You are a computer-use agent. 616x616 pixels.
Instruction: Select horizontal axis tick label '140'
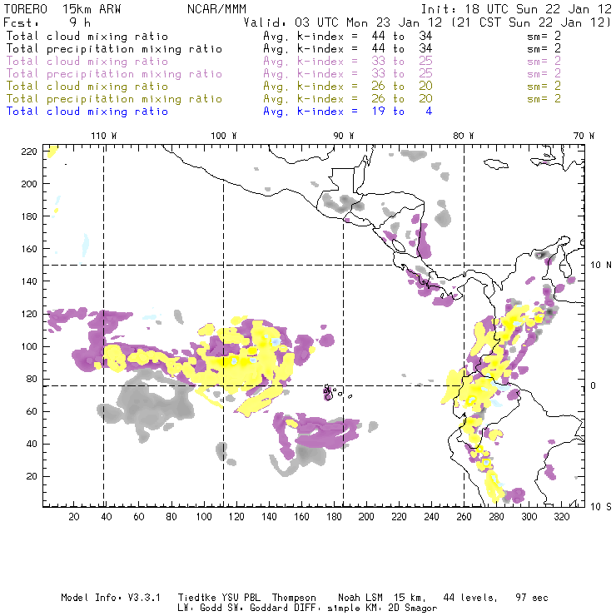point(269,517)
